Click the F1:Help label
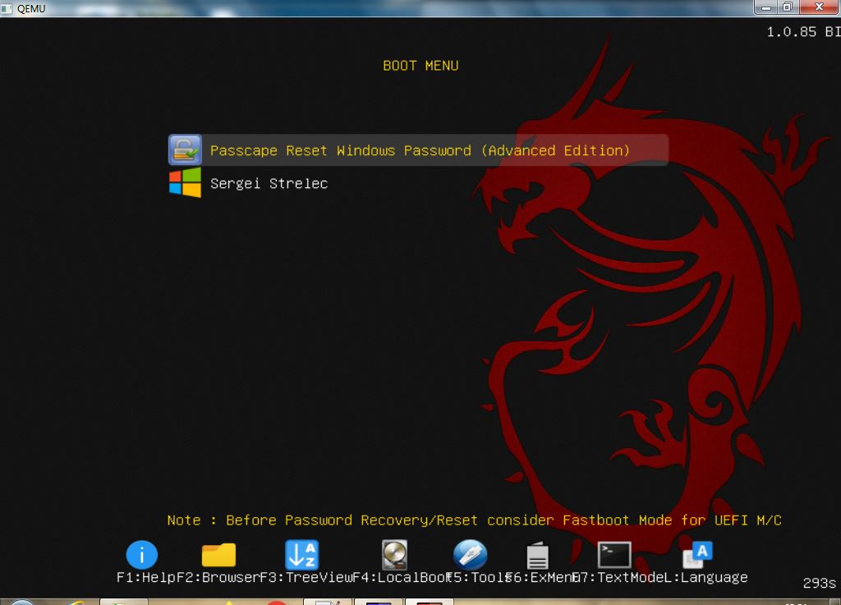841x605 pixels. click(146, 578)
